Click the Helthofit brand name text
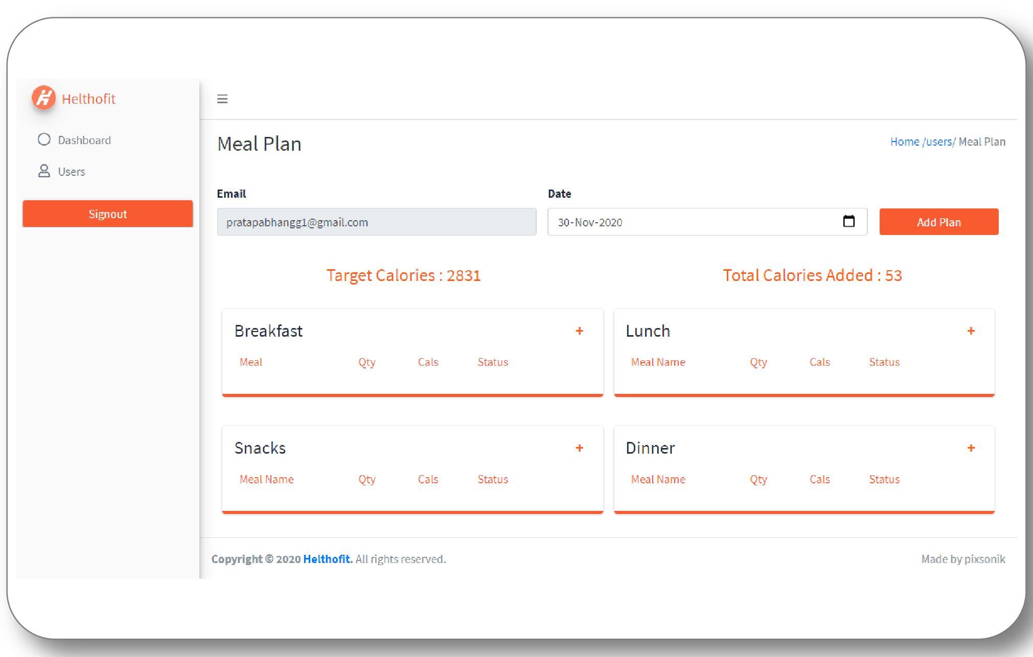 point(88,99)
